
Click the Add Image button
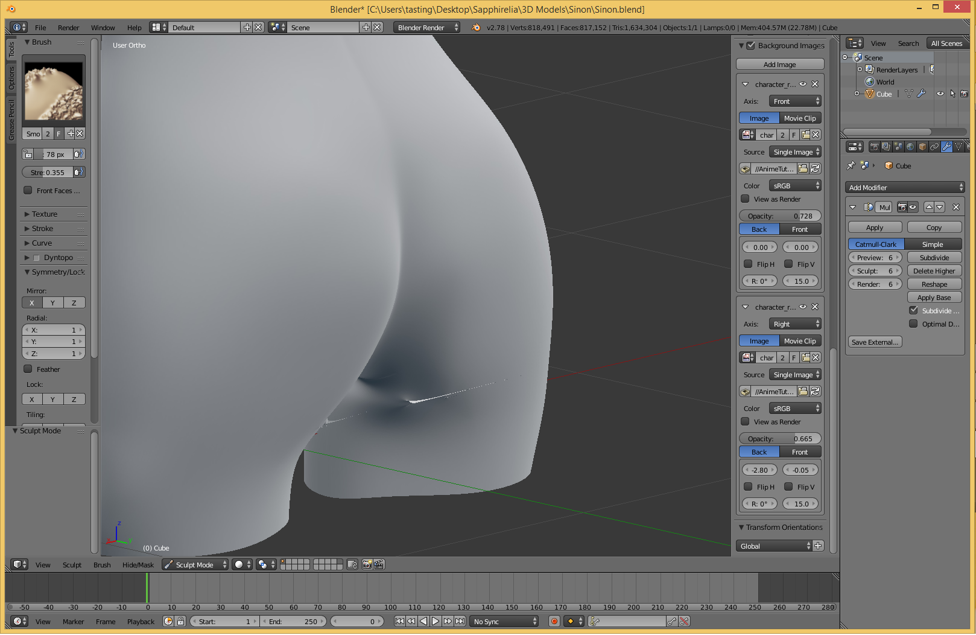pos(780,64)
